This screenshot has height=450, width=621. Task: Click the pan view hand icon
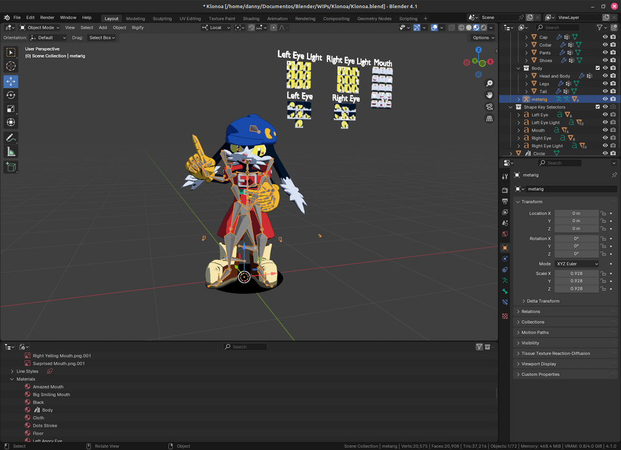[489, 95]
